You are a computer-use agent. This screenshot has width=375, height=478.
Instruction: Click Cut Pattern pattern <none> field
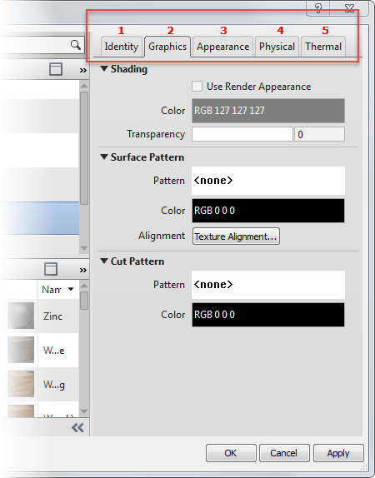268,285
